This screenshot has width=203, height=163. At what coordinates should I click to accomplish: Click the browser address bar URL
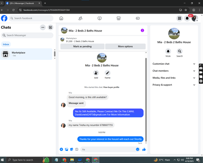pyautogui.click(x=46, y=10)
